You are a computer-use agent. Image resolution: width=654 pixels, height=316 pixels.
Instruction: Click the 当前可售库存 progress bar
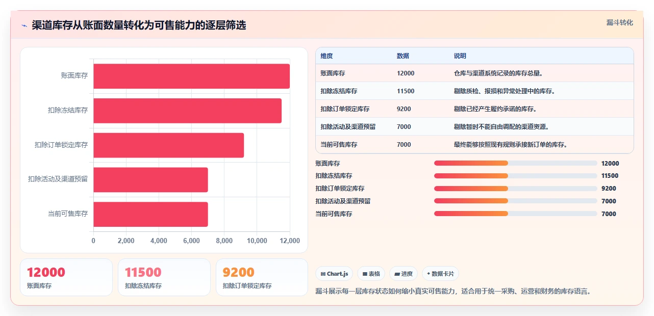point(515,214)
